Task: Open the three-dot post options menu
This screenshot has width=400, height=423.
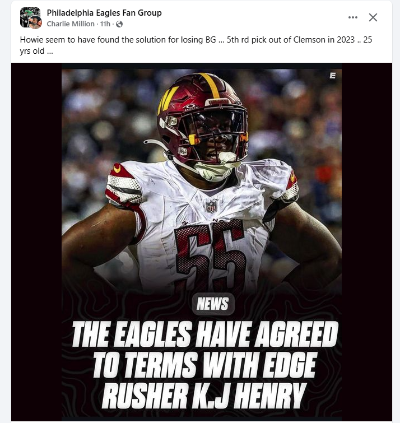Action: [x=352, y=17]
